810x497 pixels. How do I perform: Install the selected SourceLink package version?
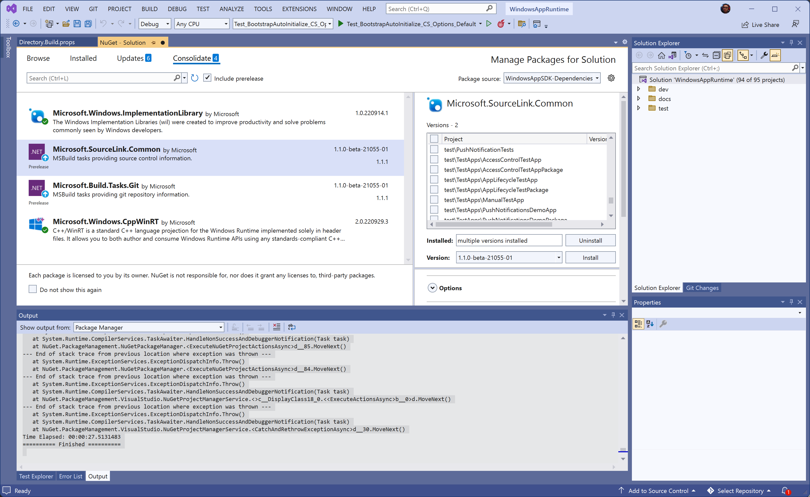(x=590, y=257)
